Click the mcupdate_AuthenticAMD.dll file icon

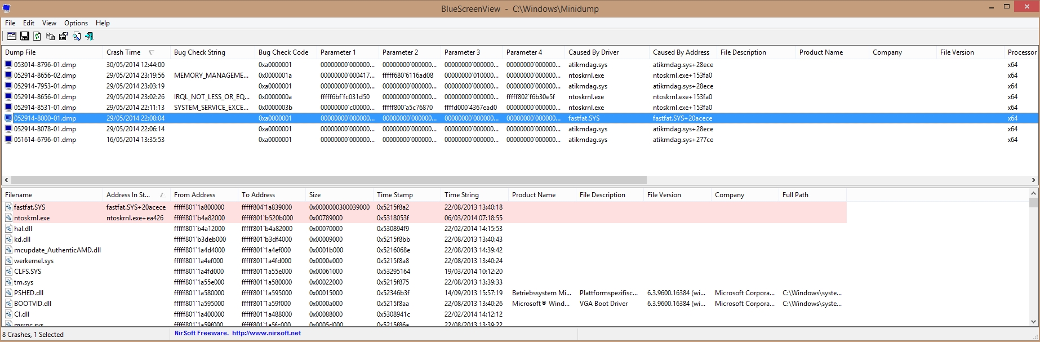pos(9,250)
